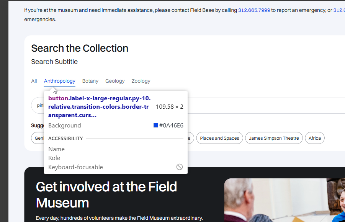
Task: Click the Get involved at the Field Museum heading
Action: [x=106, y=194]
